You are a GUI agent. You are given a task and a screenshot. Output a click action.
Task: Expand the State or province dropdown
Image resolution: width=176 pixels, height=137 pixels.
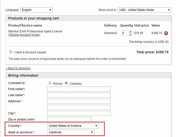click(x=71, y=132)
